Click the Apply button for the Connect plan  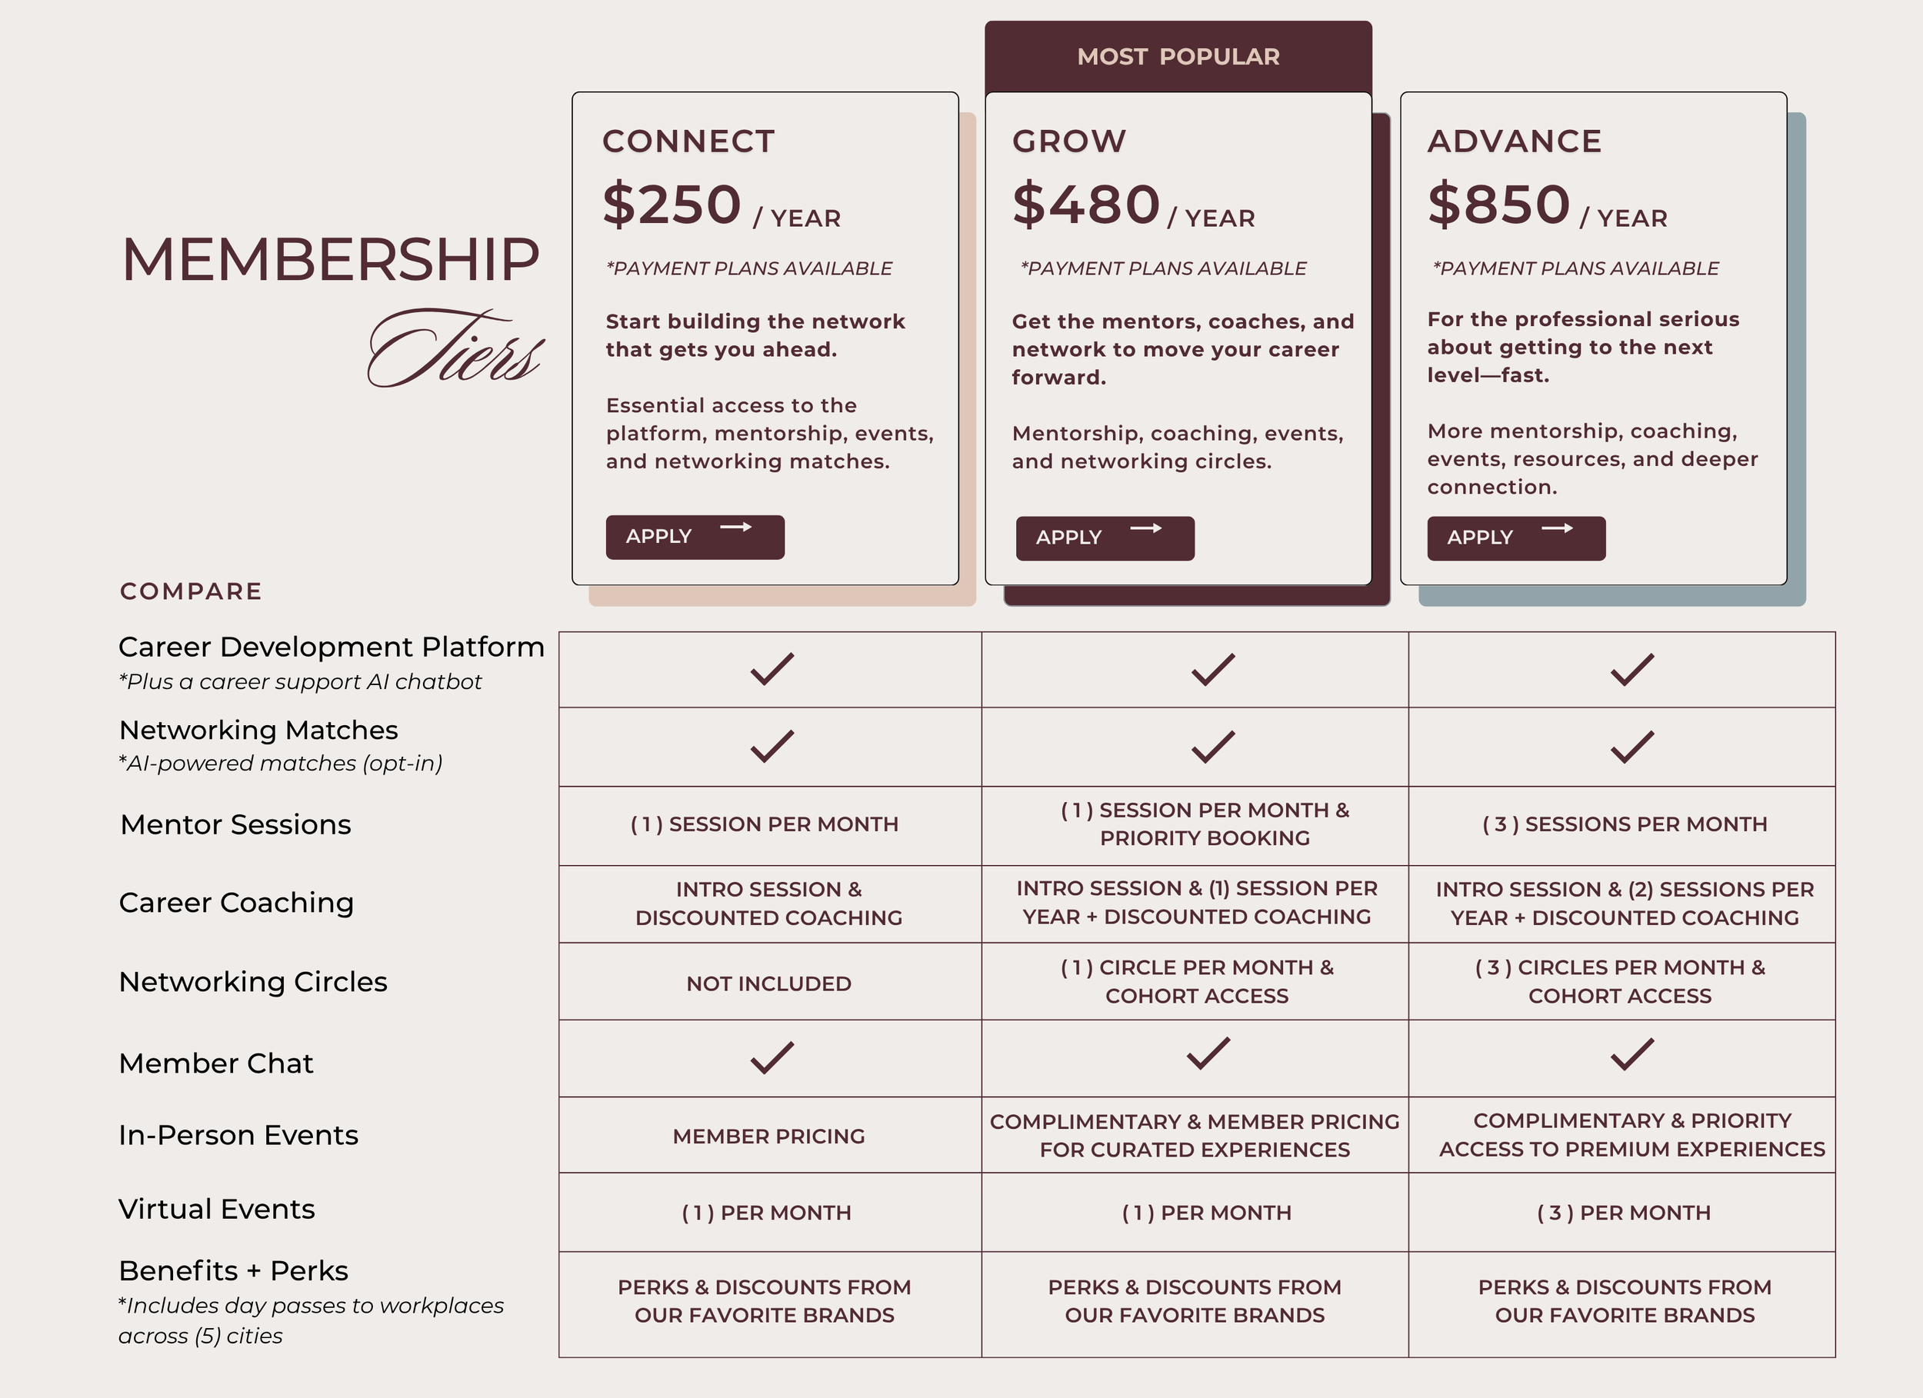695,537
